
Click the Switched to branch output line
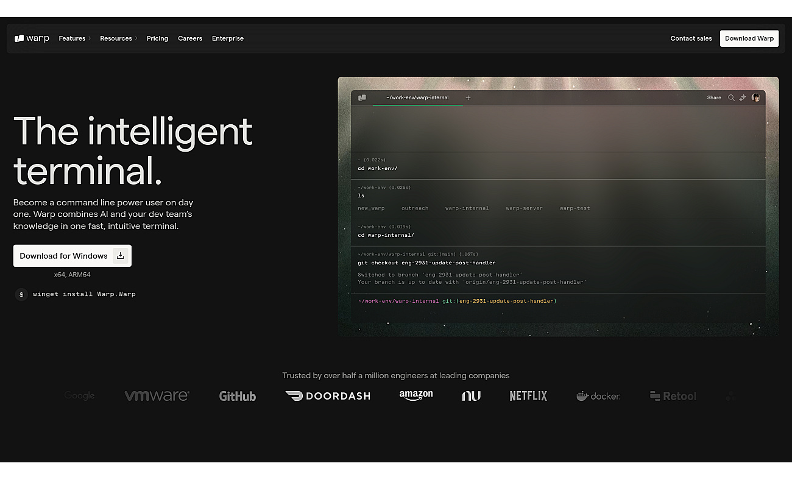pyautogui.click(x=440, y=275)
